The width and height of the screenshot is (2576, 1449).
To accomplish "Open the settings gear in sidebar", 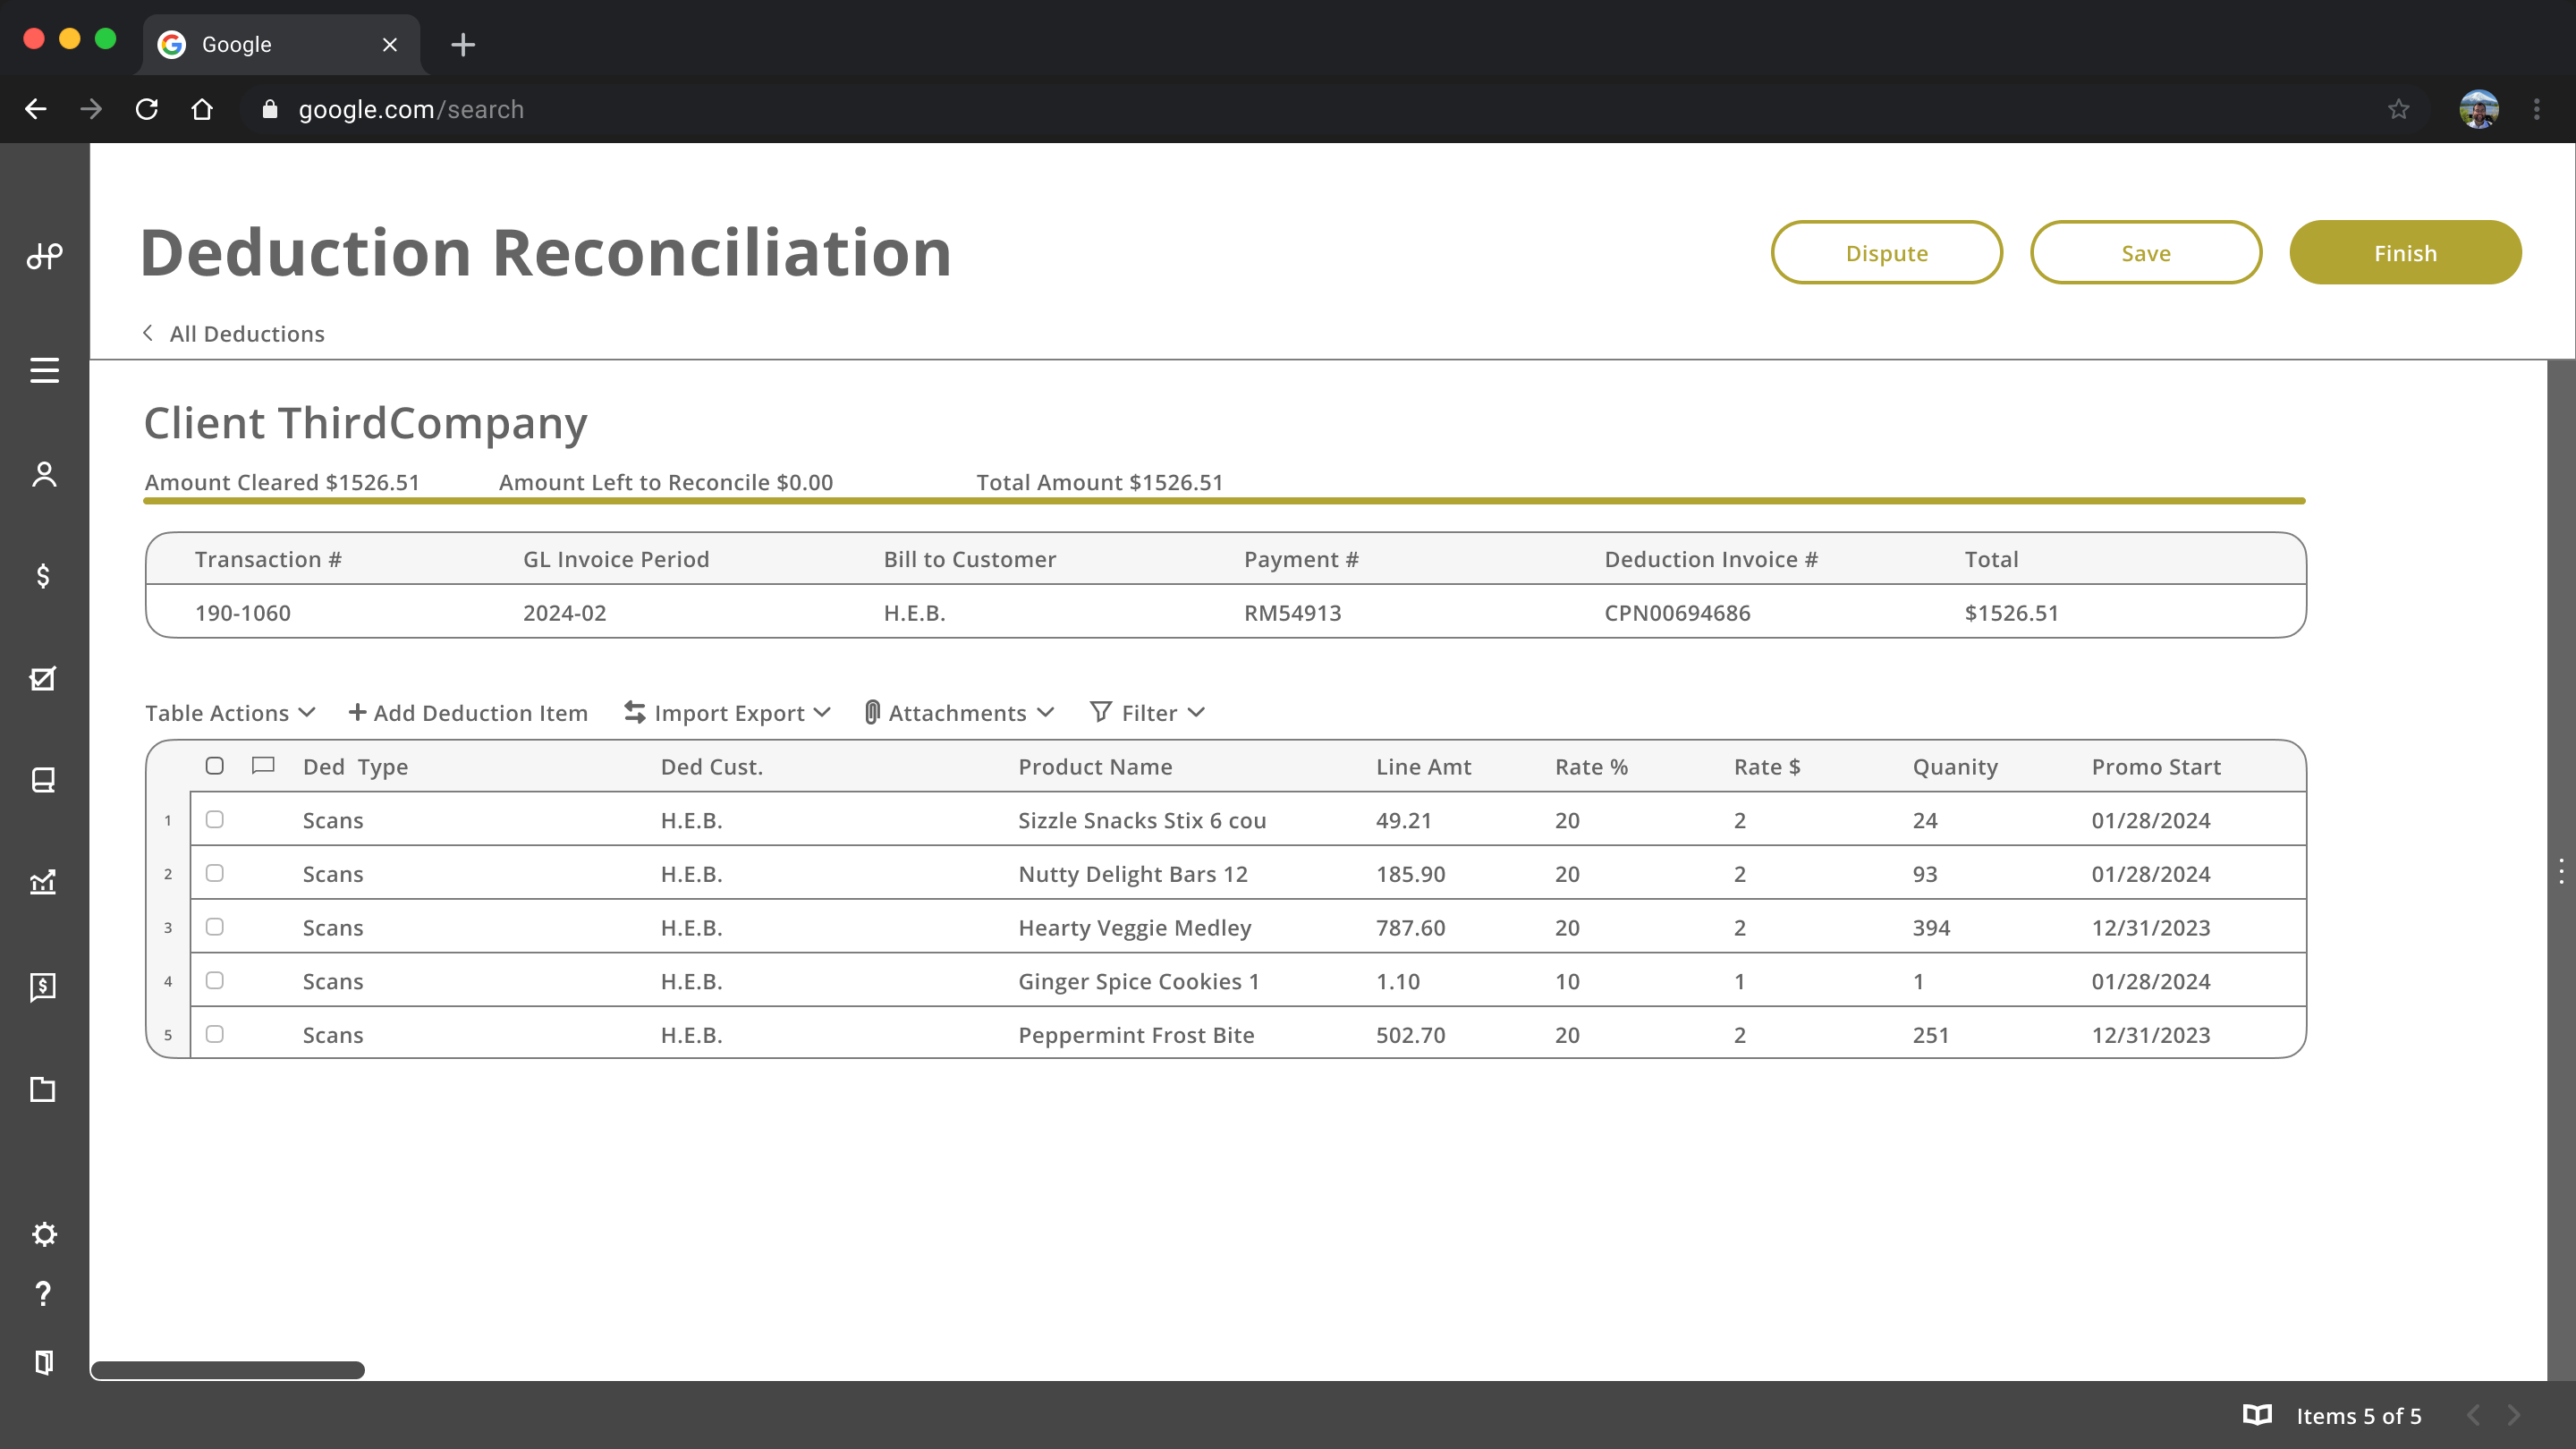I will click(43, 1234).
